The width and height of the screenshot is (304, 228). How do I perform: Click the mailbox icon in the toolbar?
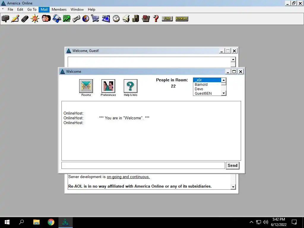pos(5,19)
